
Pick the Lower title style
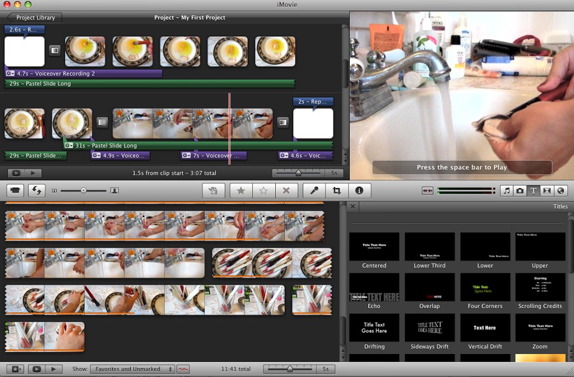tap(485, 251)
